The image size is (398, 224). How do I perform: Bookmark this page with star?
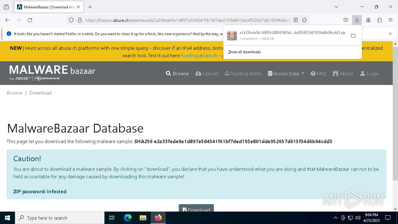pyautogui.click(x=304, y=20)
